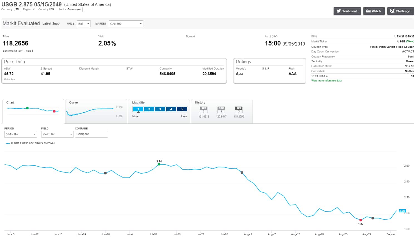Select liquidity score 3 box
The width and height of the screenshot is (416, 238).
(x=160, y=109)
